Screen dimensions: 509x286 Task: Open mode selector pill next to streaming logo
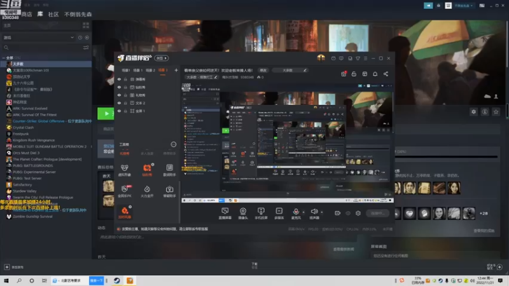click(162, 58)
